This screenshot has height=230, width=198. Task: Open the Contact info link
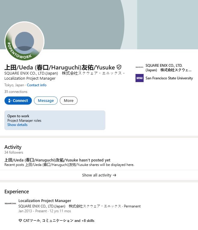tap(37, 85)
